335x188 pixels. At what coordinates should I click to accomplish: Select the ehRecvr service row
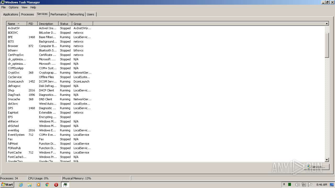click(x=50, y=121)
